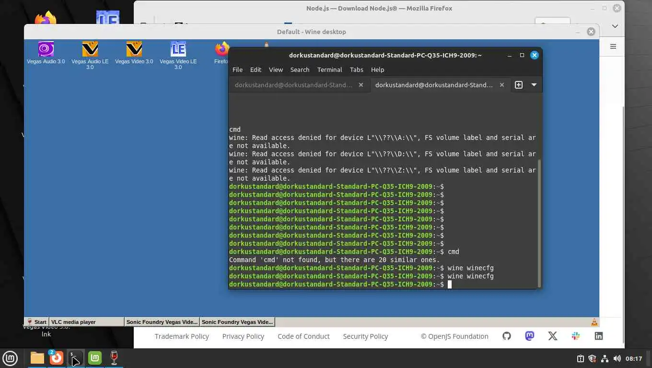Select the terminal icon in panel
The image size is (652, 368).
coord(75,358)
